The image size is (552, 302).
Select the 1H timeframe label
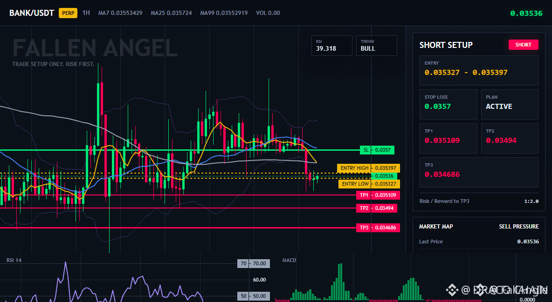pos(86,13)
